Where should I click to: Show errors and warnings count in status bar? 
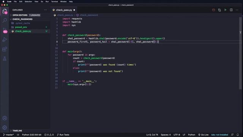[49, 135]
